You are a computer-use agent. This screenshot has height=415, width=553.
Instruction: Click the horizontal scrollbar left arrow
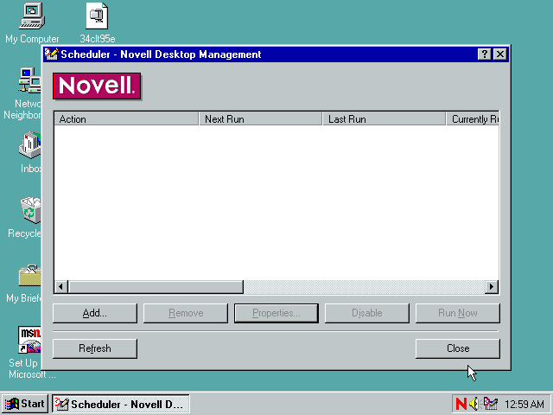[x=61, y=286]
